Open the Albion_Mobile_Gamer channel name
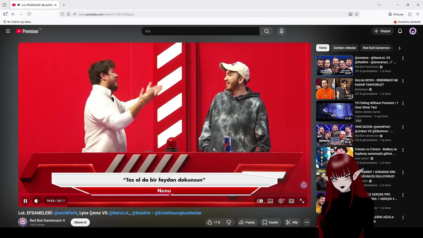 point(367,112)
